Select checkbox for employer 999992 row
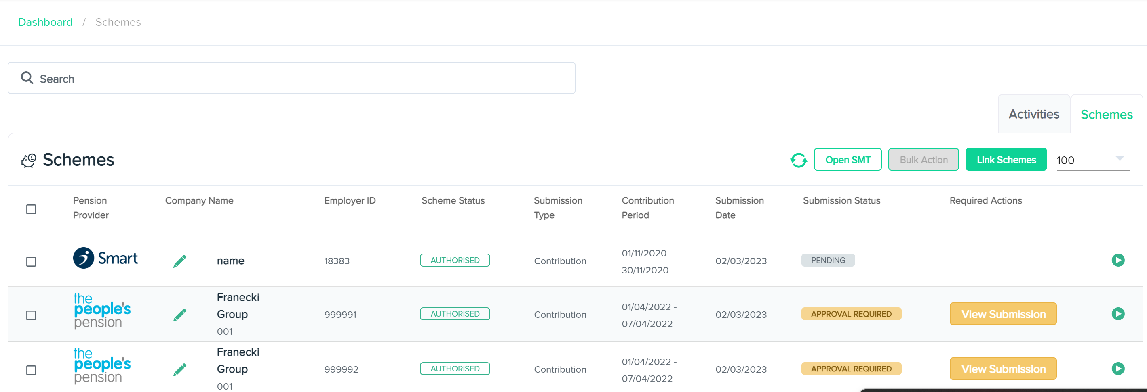Screen dimensions: 1147x392 pos(31,370)
